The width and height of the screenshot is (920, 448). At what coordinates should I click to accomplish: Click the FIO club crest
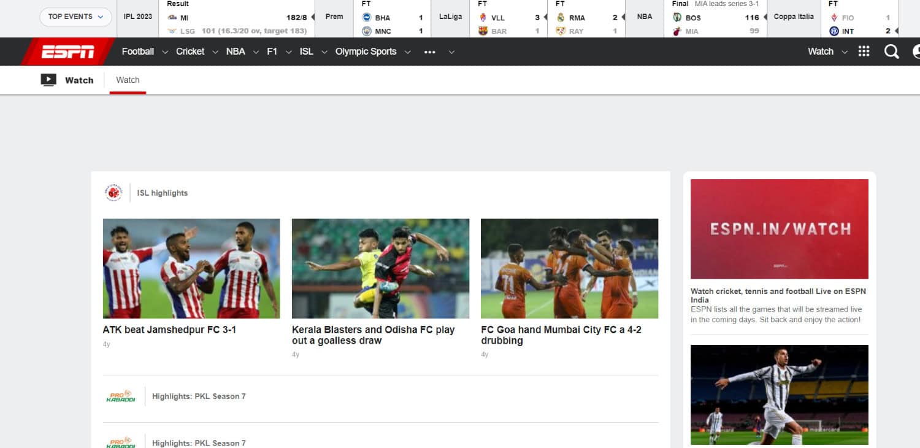click(834, 18)
